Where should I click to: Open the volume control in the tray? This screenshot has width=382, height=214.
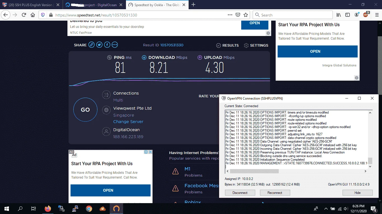tap(346, 208)
